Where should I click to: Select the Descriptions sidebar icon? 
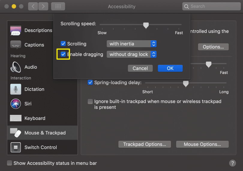click(x=16, y=30)
